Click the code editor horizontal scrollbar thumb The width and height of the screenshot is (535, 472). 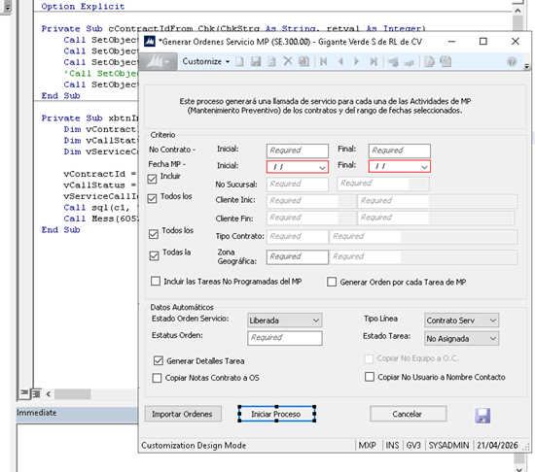click(x=72, y=394)
